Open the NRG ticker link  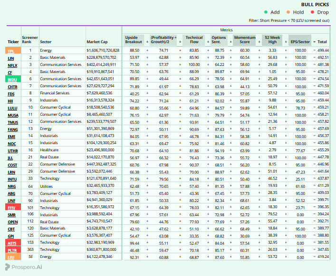pyautogui.click(x=11, y=186)
